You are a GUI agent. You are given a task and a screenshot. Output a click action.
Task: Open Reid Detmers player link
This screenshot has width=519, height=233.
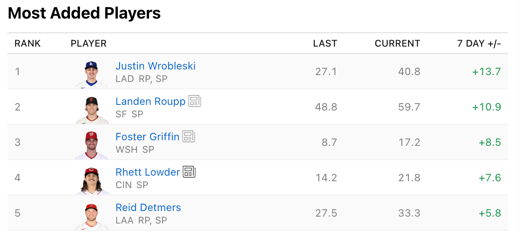(148, 208)
